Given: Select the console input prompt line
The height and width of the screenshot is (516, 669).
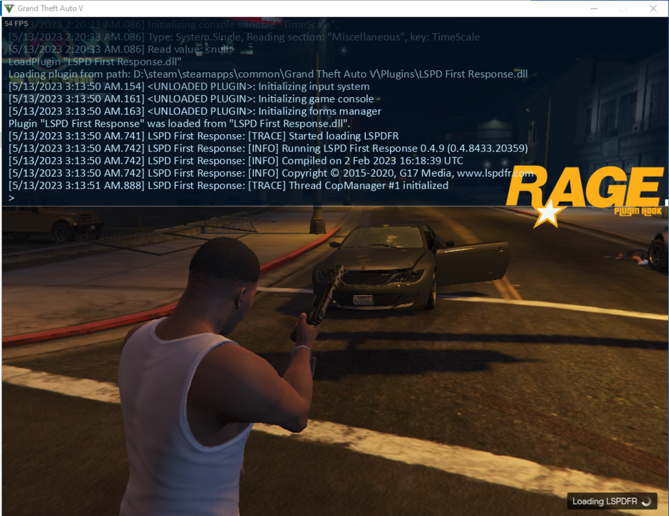Looking at the screenshot, I should click(x=12, y=197).
